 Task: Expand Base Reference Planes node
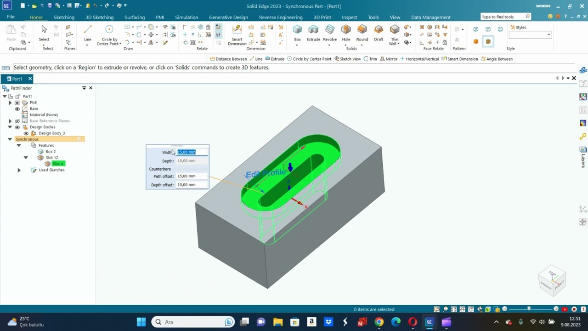10,121
